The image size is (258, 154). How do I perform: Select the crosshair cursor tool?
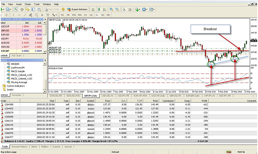coord(7,15)
